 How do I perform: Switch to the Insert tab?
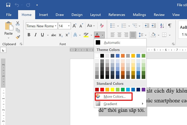43,15
